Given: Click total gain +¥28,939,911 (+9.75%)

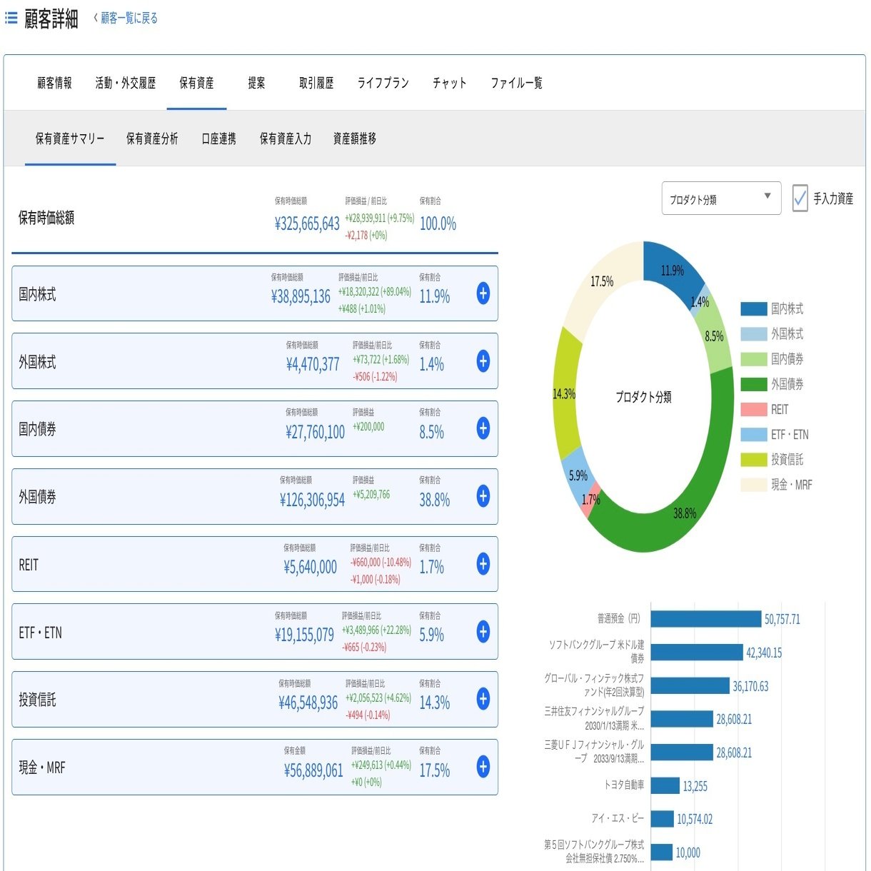Looking at the screenshot, I should tap(379, 218).
